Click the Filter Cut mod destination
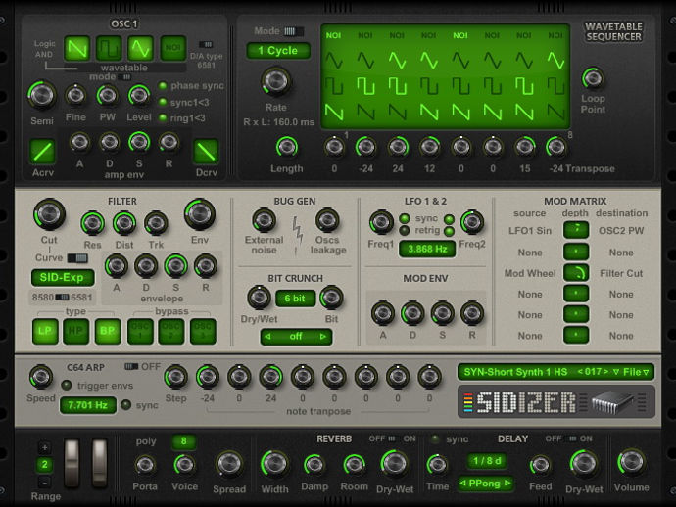The height and width of the screenshot is (507, 676). [621, 273]
